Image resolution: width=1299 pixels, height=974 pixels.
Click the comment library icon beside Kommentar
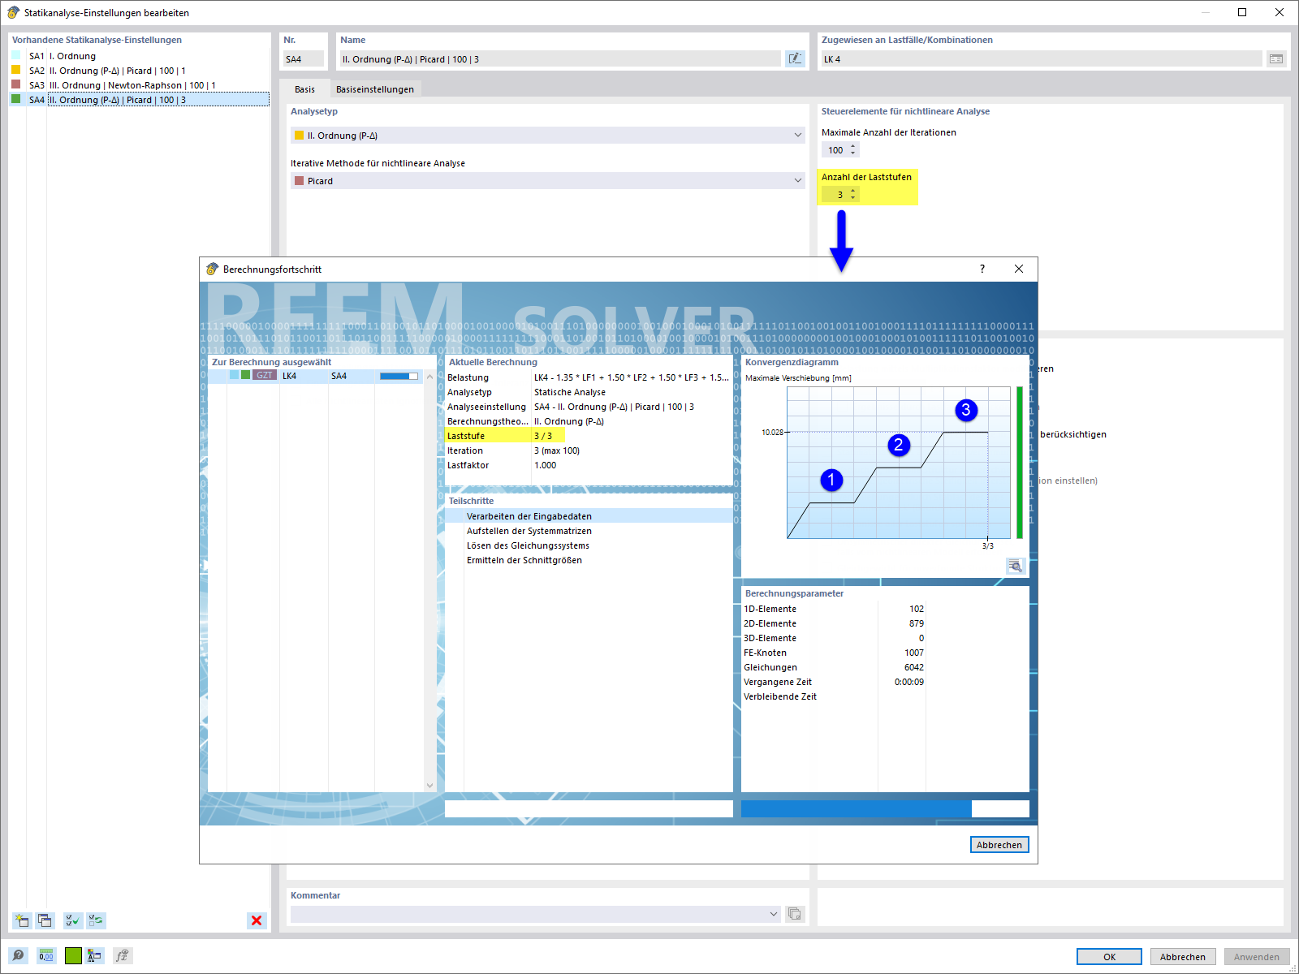(x=795, y=914)
